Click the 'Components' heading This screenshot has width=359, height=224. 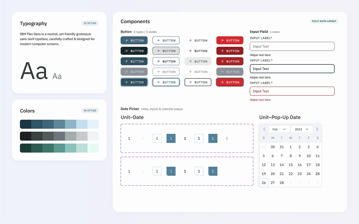[135, 21]
